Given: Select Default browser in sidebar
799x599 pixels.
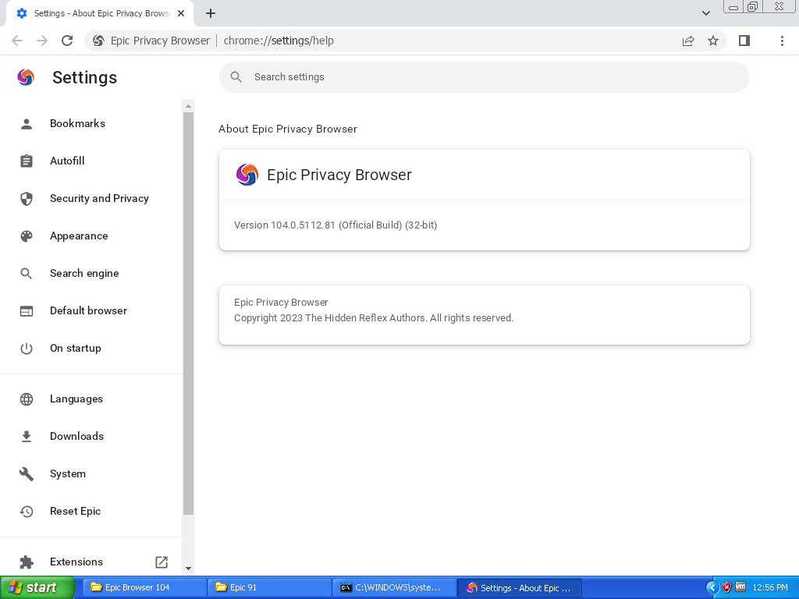Looking at the screenshot, I should [x=91, y=310].
